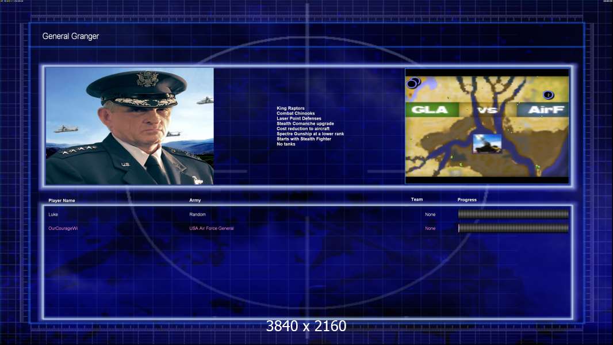Click the GLA green banner label
Image resolution: width=613 pixels, height=345 pixels.
[x=432, y=110]
